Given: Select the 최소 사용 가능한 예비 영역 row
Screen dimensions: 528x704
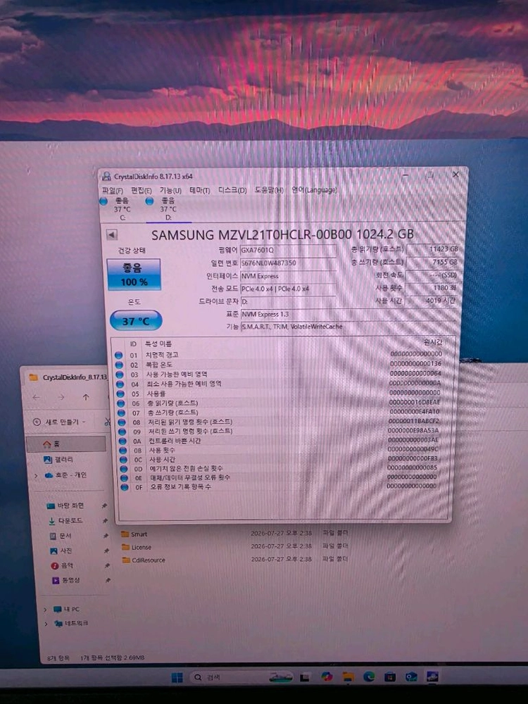Looking at the screenshot, I should (278, 384).
